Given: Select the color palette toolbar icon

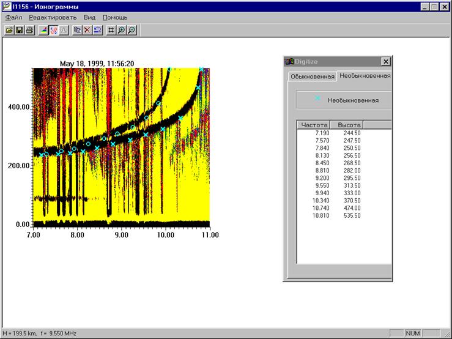Looking at the screenshot, I should click(43, 30).
